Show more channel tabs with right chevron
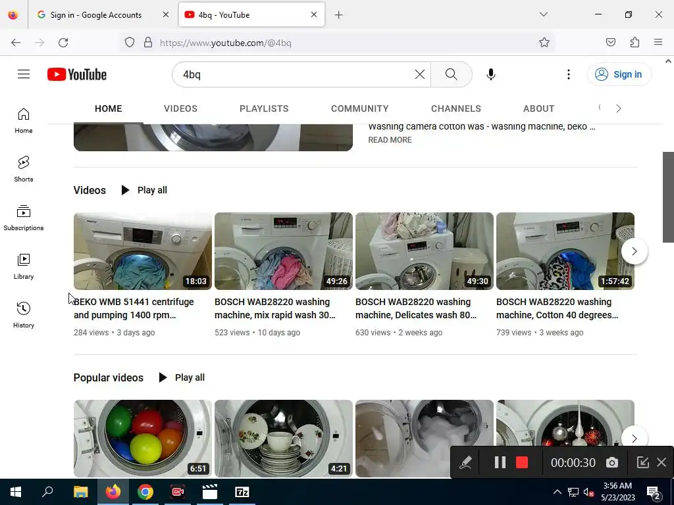The height and width of the screenshot is (505, 674). [619, 108]
